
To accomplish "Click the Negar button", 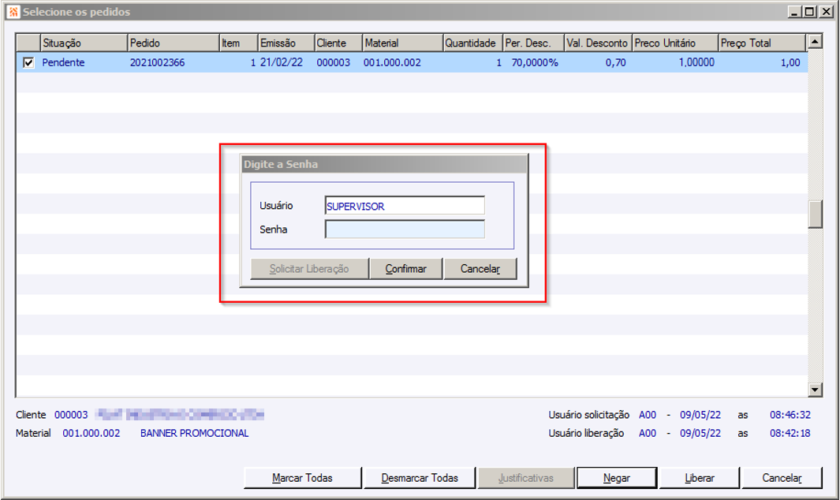I will [617, 477].
